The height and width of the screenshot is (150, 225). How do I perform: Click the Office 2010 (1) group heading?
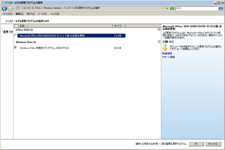[x=24, y=30]
